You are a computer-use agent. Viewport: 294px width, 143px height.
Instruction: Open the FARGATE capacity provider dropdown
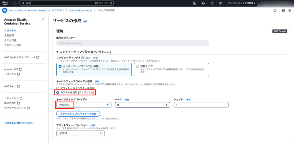coord(84,105)
